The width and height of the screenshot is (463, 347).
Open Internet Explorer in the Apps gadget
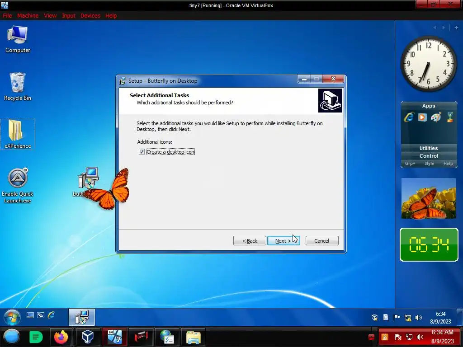pyautogui.click(x=409, y=117)
